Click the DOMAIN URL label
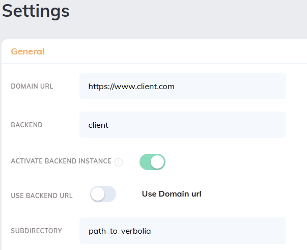 coord(32,87)
